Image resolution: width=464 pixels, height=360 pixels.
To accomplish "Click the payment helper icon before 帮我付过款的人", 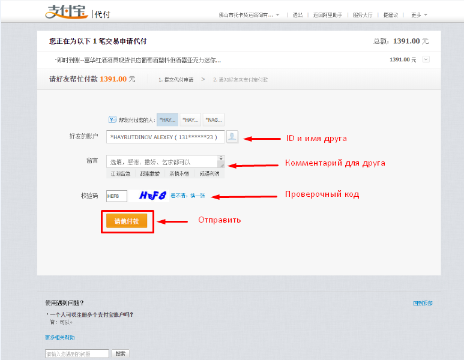I will coord(112,119).
